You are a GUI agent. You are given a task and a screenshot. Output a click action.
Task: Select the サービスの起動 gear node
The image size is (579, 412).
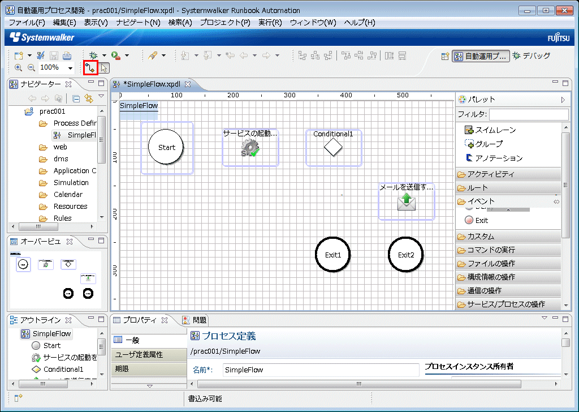[250, 148]
